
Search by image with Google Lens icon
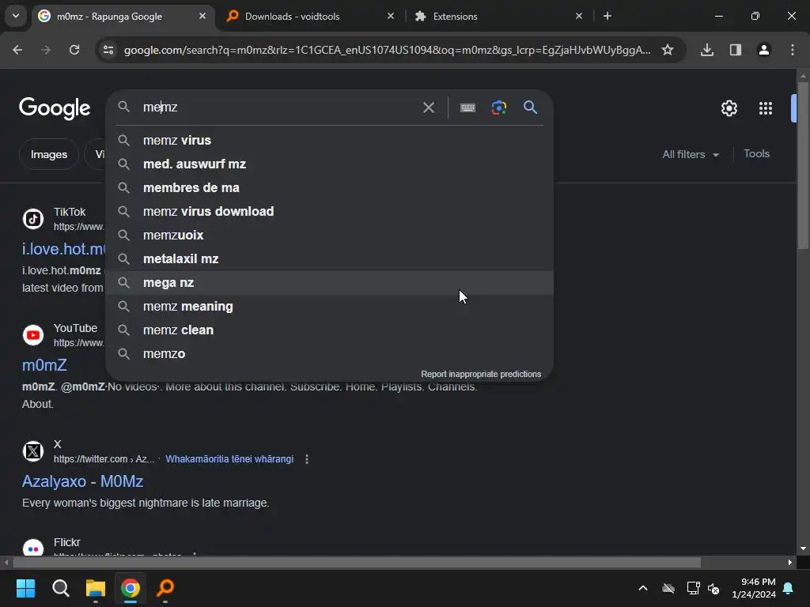tap(498, 107)
